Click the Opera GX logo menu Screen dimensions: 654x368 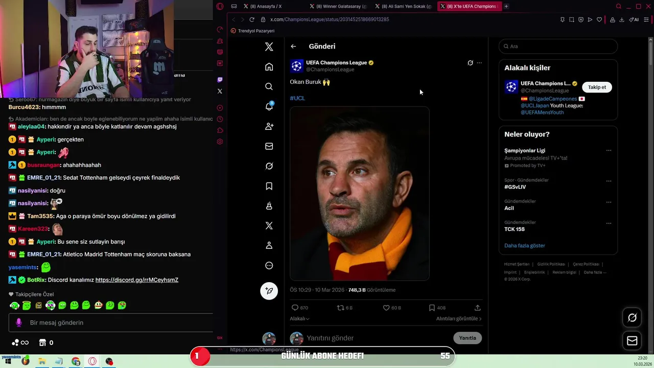[x=220, y=6]
